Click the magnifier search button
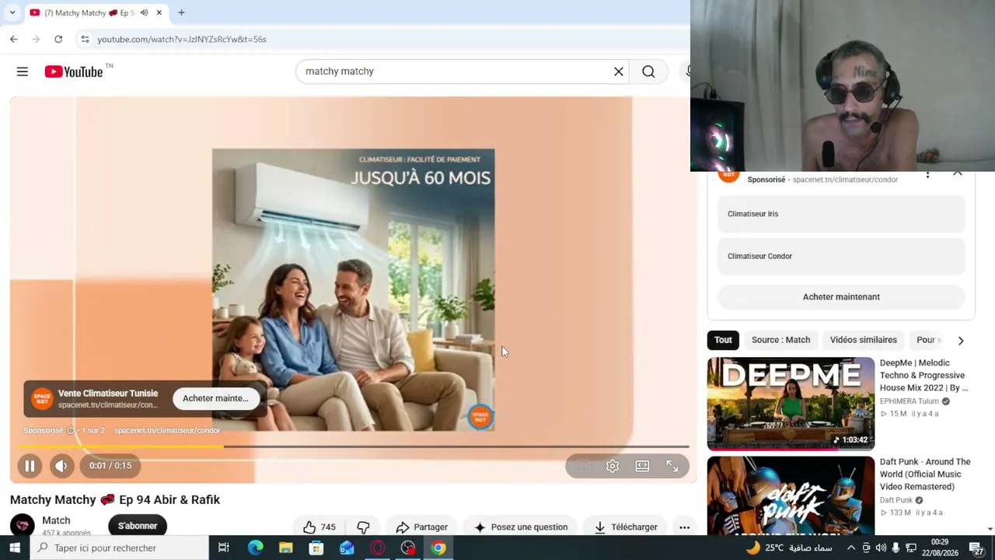Image resolution: width=995 pixels, height=560 pixels. 648,72
